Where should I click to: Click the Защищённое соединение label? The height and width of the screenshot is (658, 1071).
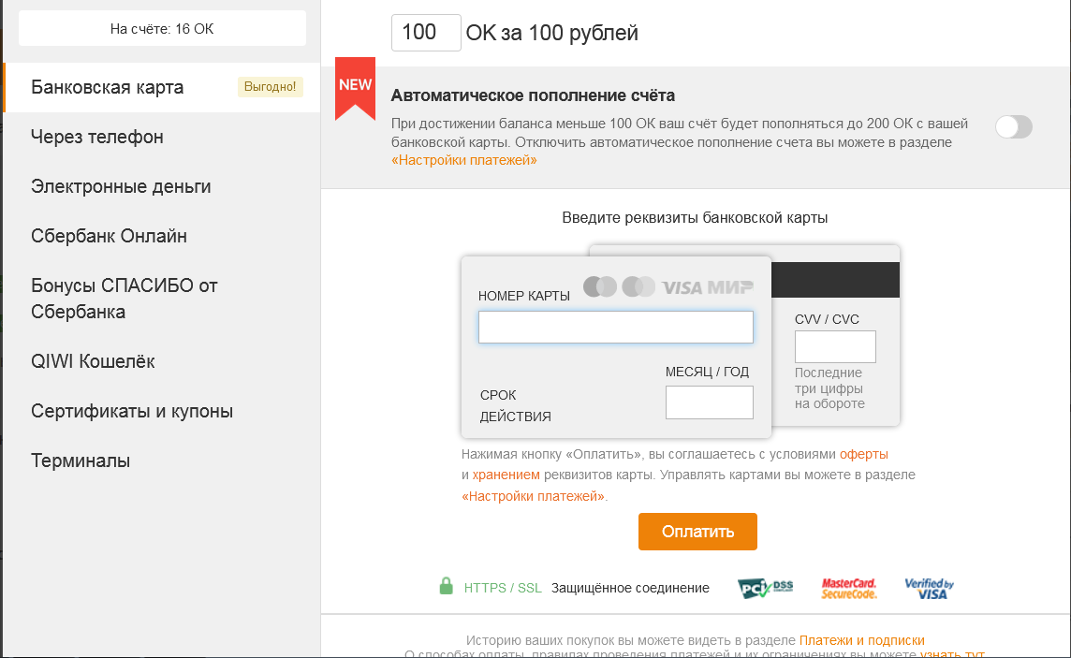click(630, 588)
